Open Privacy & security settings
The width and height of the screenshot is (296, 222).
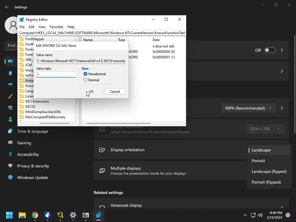tap(33, 166)
